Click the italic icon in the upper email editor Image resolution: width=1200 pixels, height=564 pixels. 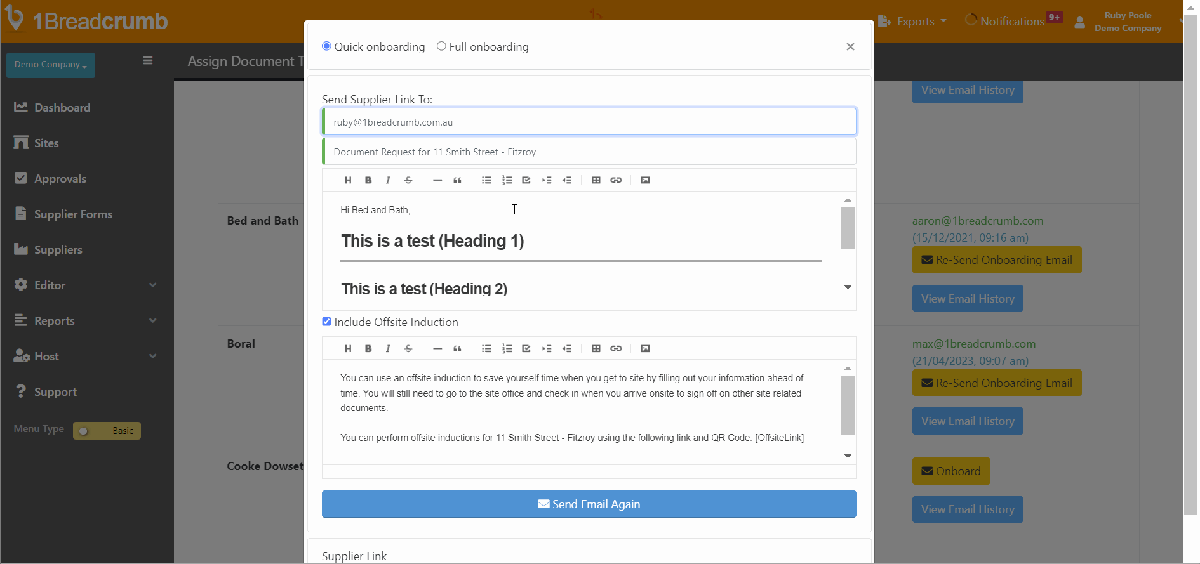(x=388, y=180)
